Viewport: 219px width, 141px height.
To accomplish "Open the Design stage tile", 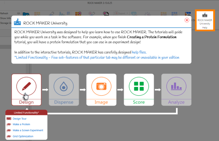I will click(x=26, y=90).
